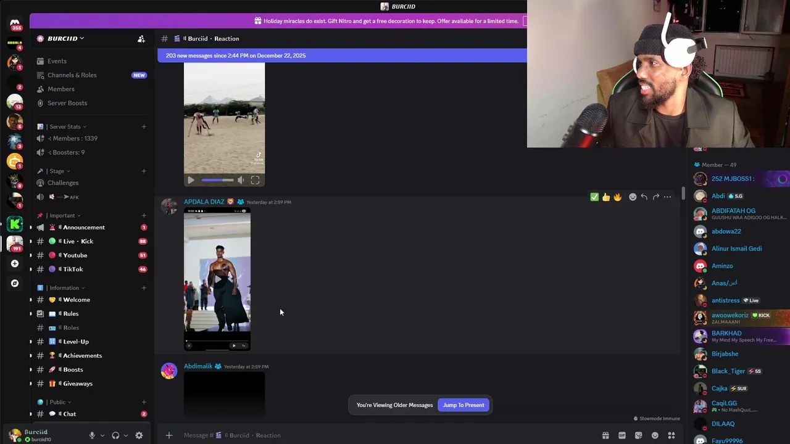The image size is (790, 444).
Task: Open add reaction emoji picker
Action: click(x=633, y=197)
